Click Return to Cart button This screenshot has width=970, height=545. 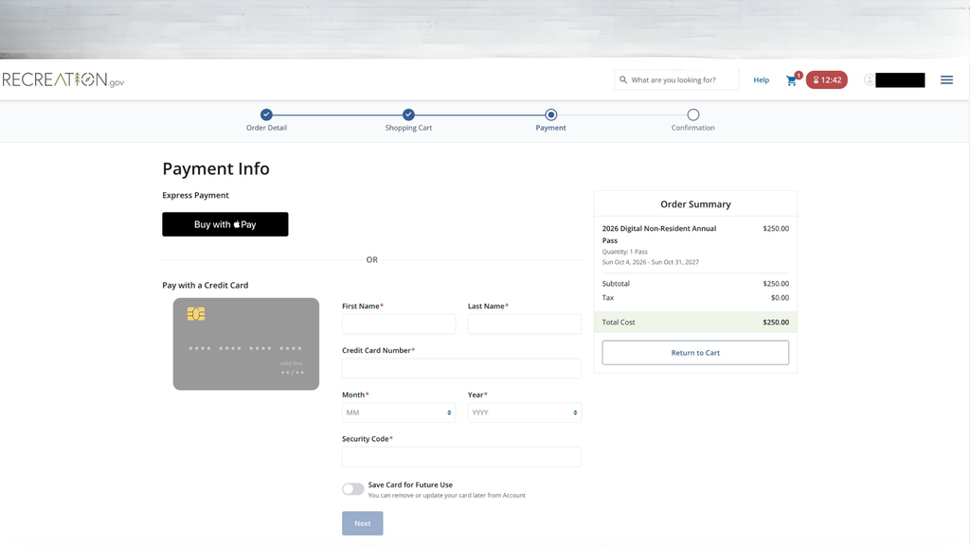click(695, 353)
